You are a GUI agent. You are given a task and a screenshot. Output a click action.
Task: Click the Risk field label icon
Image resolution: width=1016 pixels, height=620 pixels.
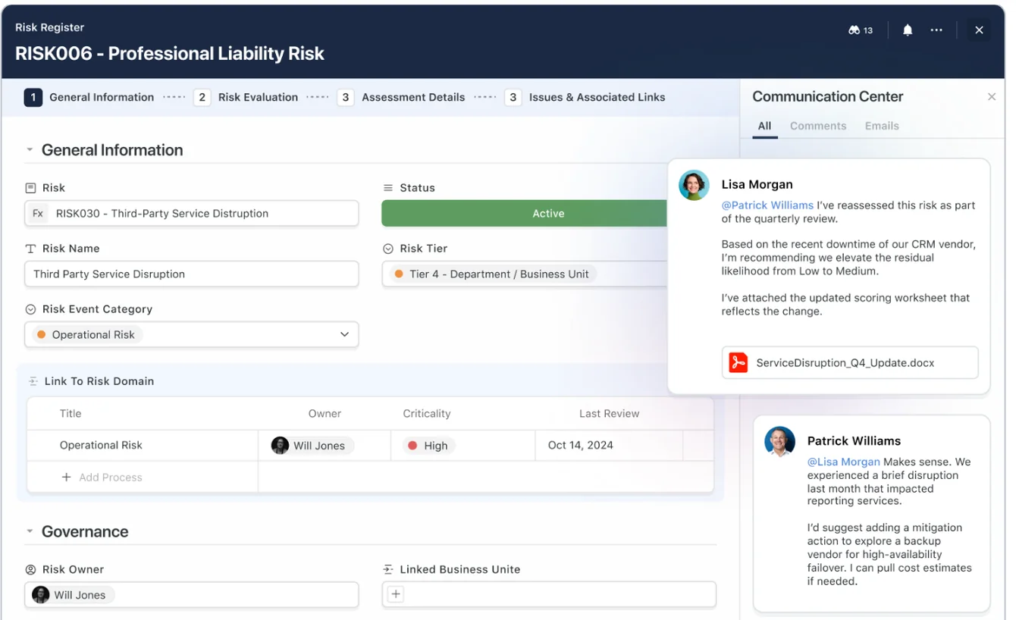coord(31,188)
